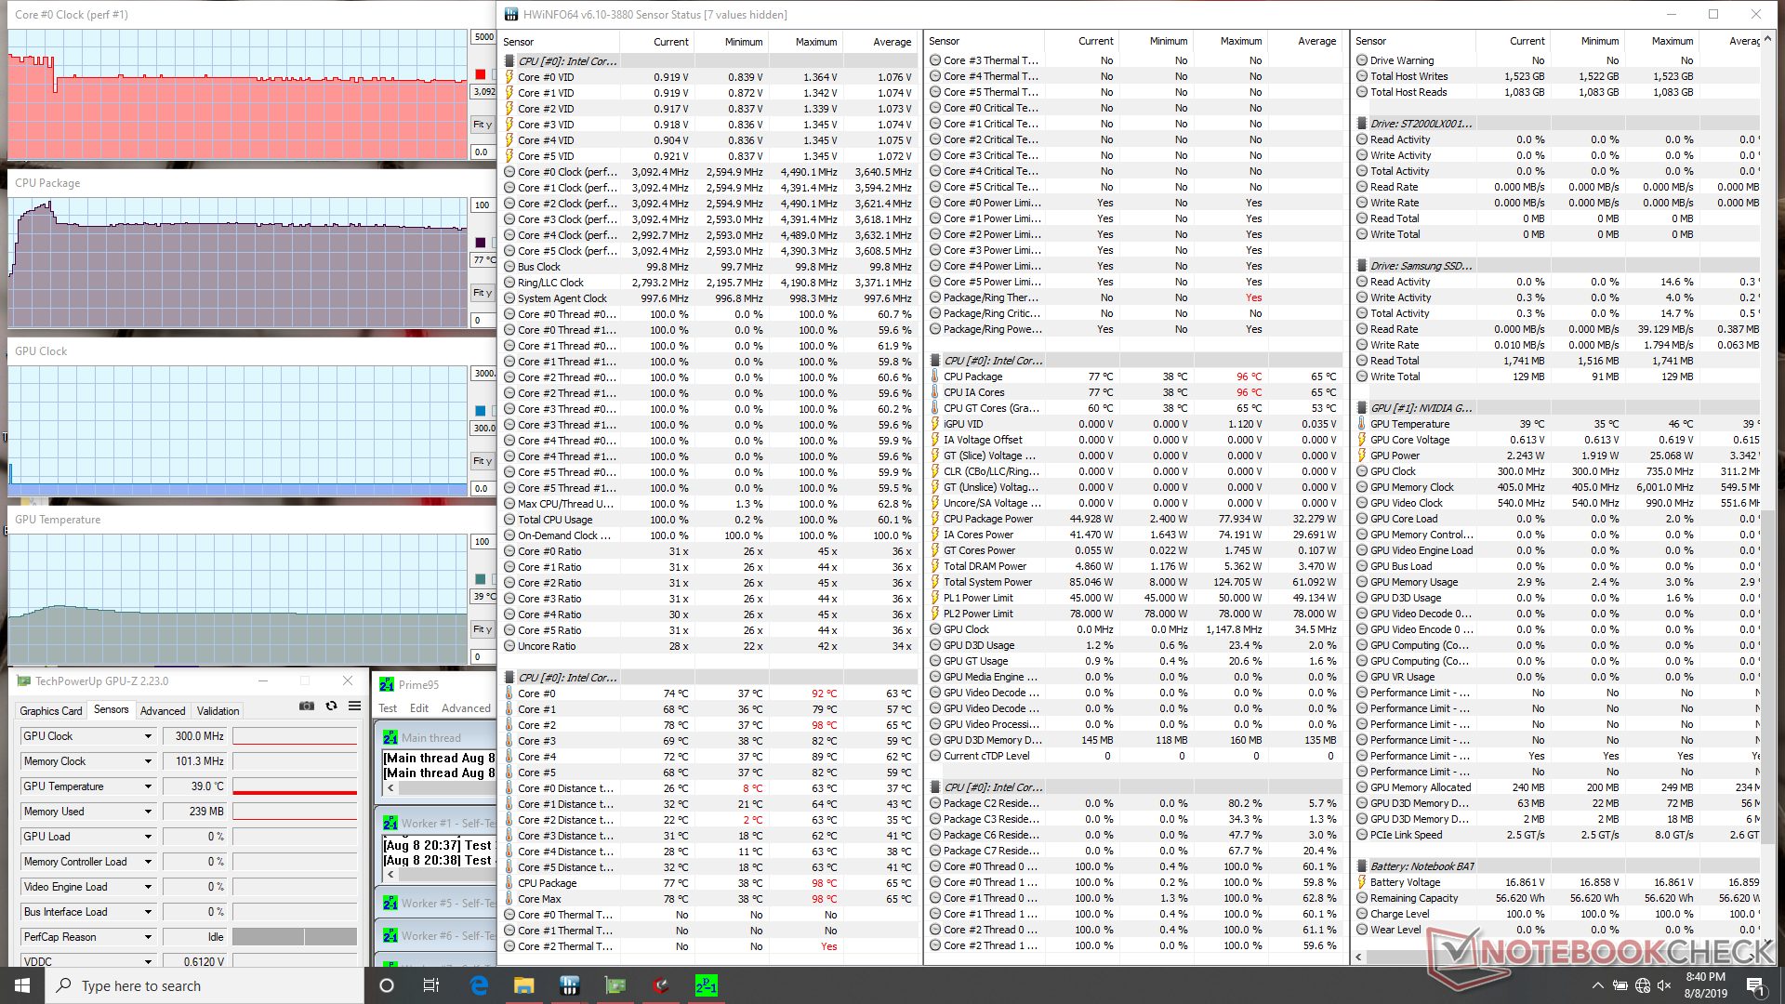This screenshot has height=1004, width=1785.
Task: Click the 5000 maximum field on Core #0 graph
Action: coord(483,37)
